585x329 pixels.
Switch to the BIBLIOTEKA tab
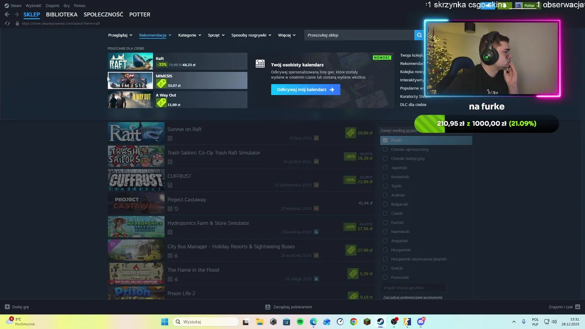click(x=62, y=15)
